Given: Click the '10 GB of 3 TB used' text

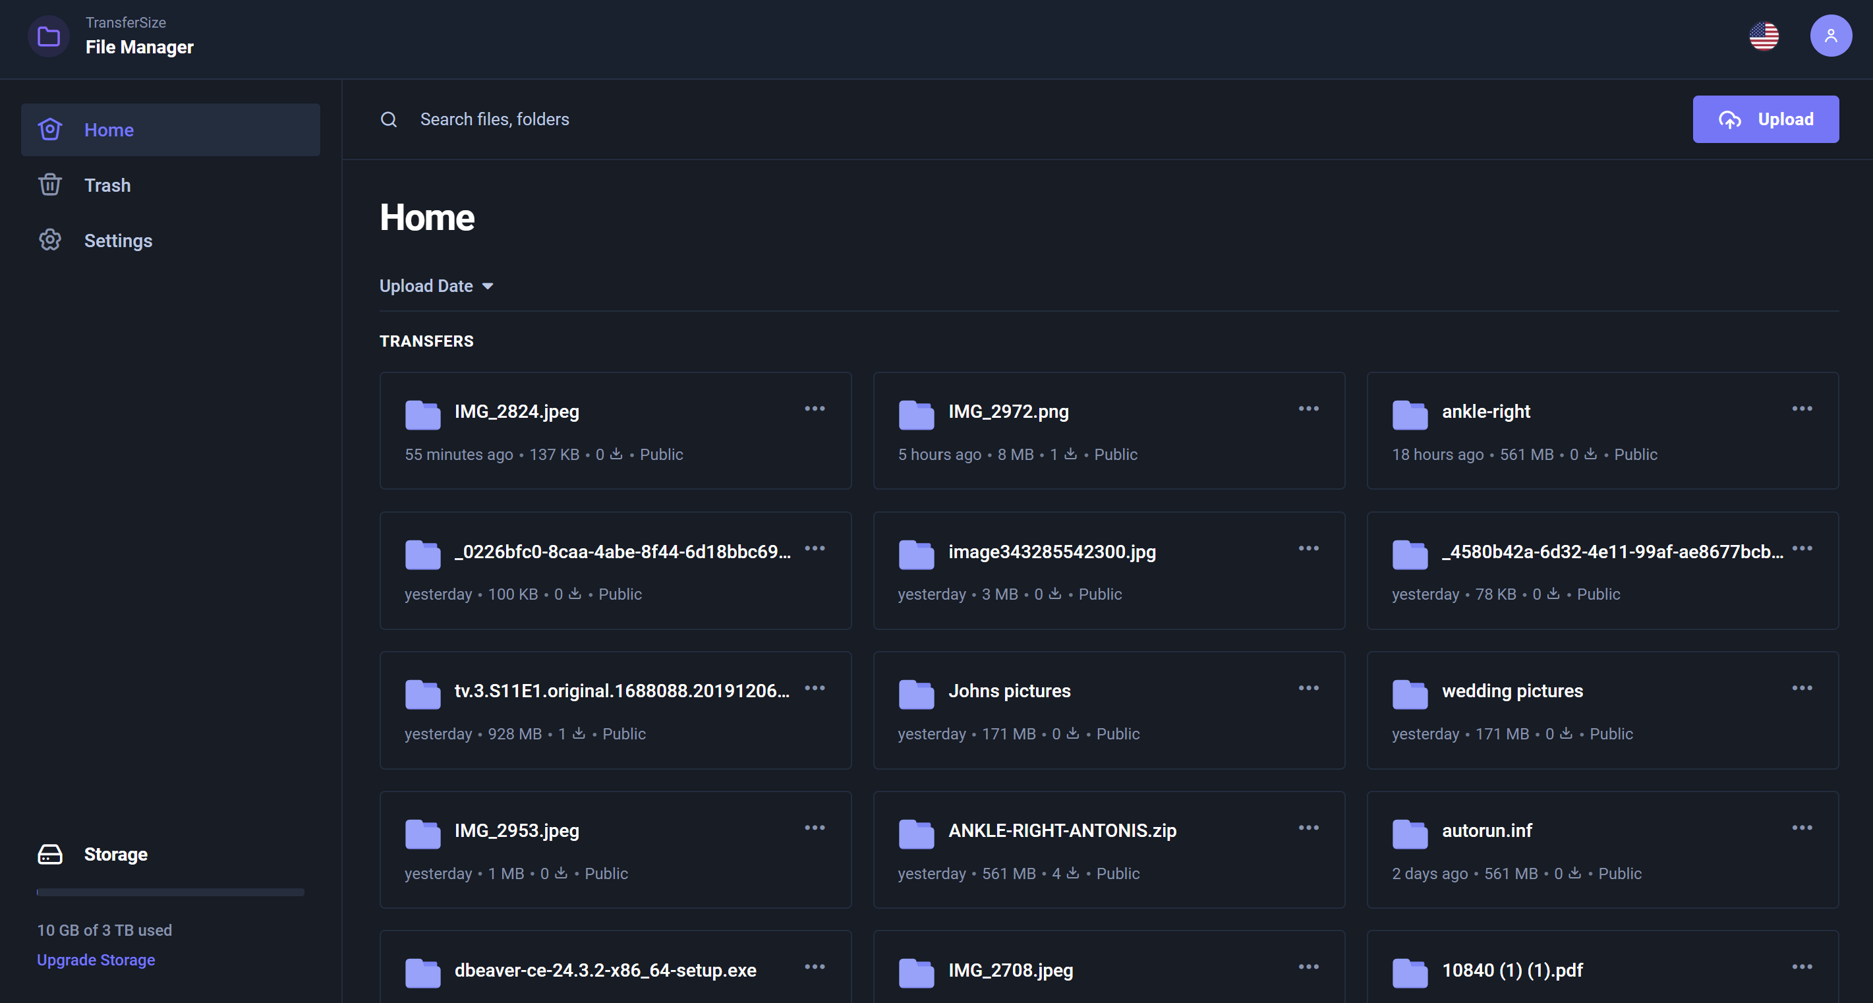Looking at the screenshot, I should [x=105, y=930].
